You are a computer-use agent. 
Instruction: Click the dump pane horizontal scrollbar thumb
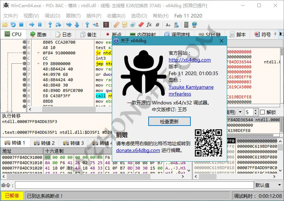point(79,176)
